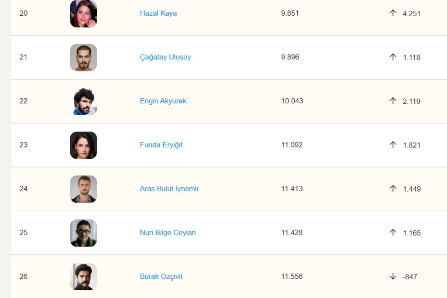Image resolution: width=447 pixels, height=298 pixels.
Task: Click the up arrow beside 4.251
Action: [x=393, y=13]
